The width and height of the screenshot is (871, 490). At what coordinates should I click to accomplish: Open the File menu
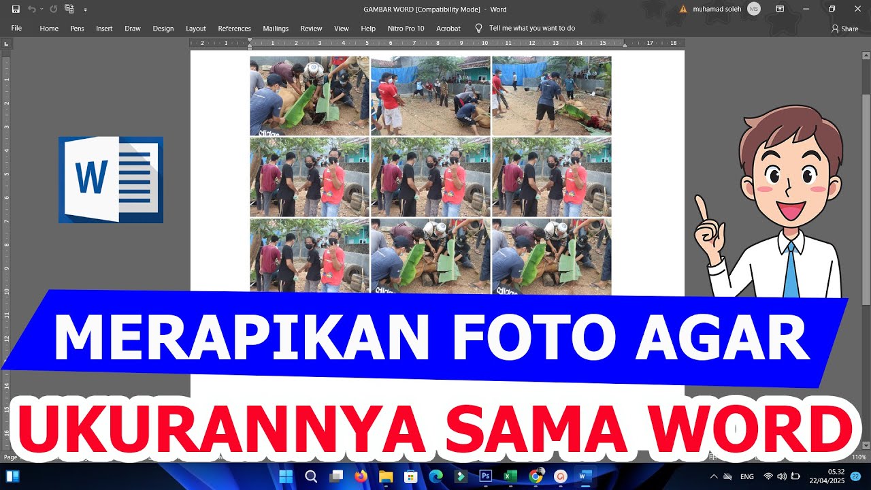pyautogui.click(x=16, y=28)
